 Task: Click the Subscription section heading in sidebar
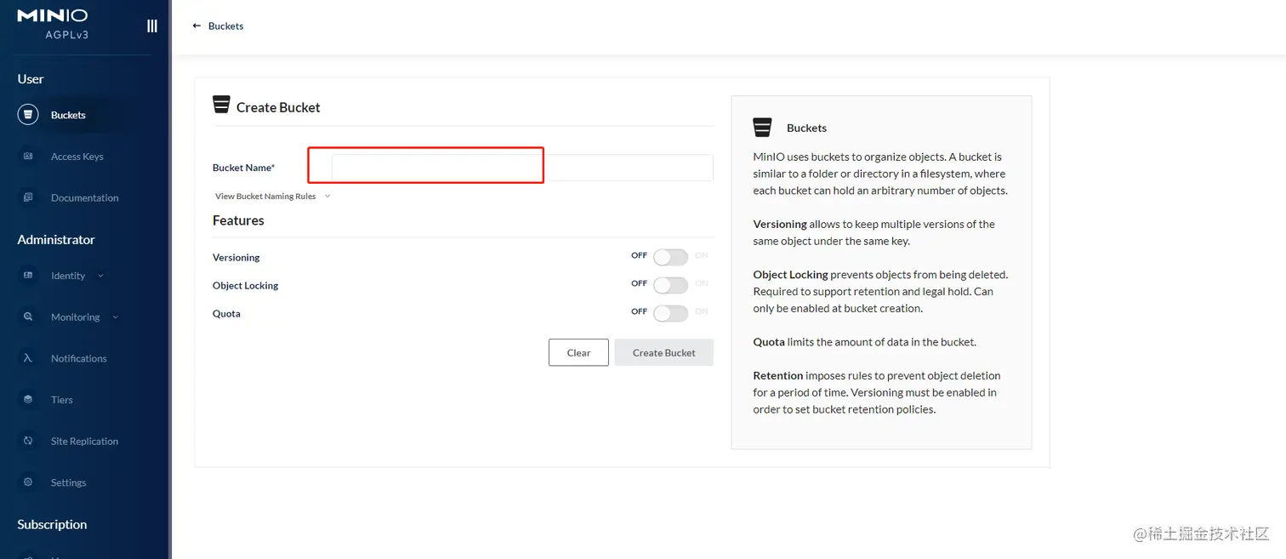[x=52, y=524]
